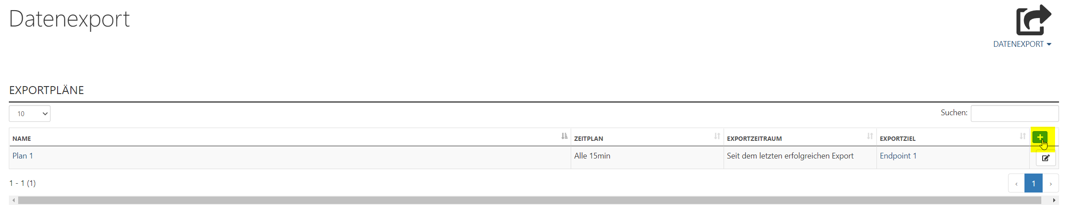Viewport: 1067px width, 219px height.
Task: Add a new export plan with plus button
Action: (1040, 137)
